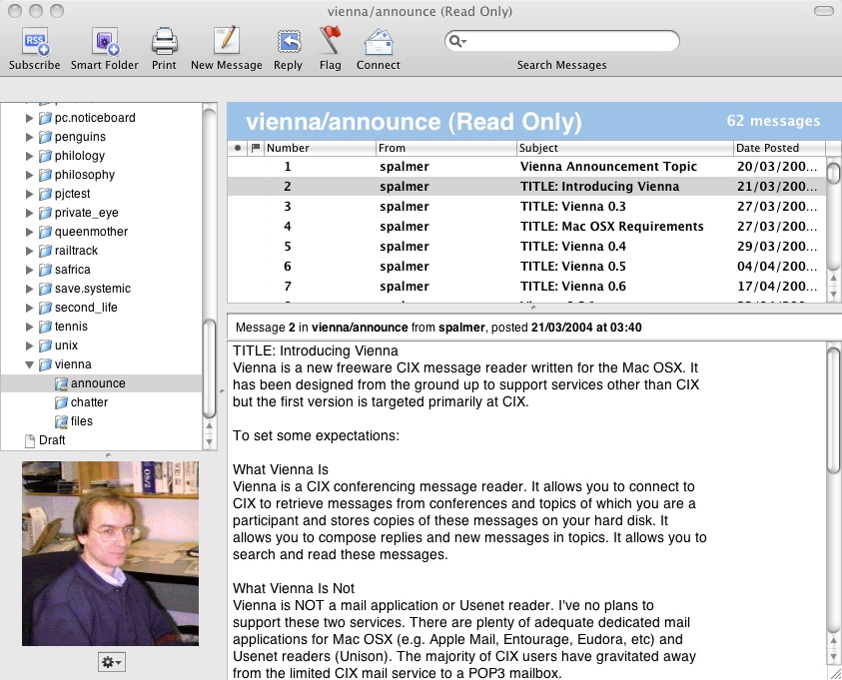Open message 'TITLE: Mac OSX Requirements'
This screenshot has width=842, height=680.
coord(611,227)
